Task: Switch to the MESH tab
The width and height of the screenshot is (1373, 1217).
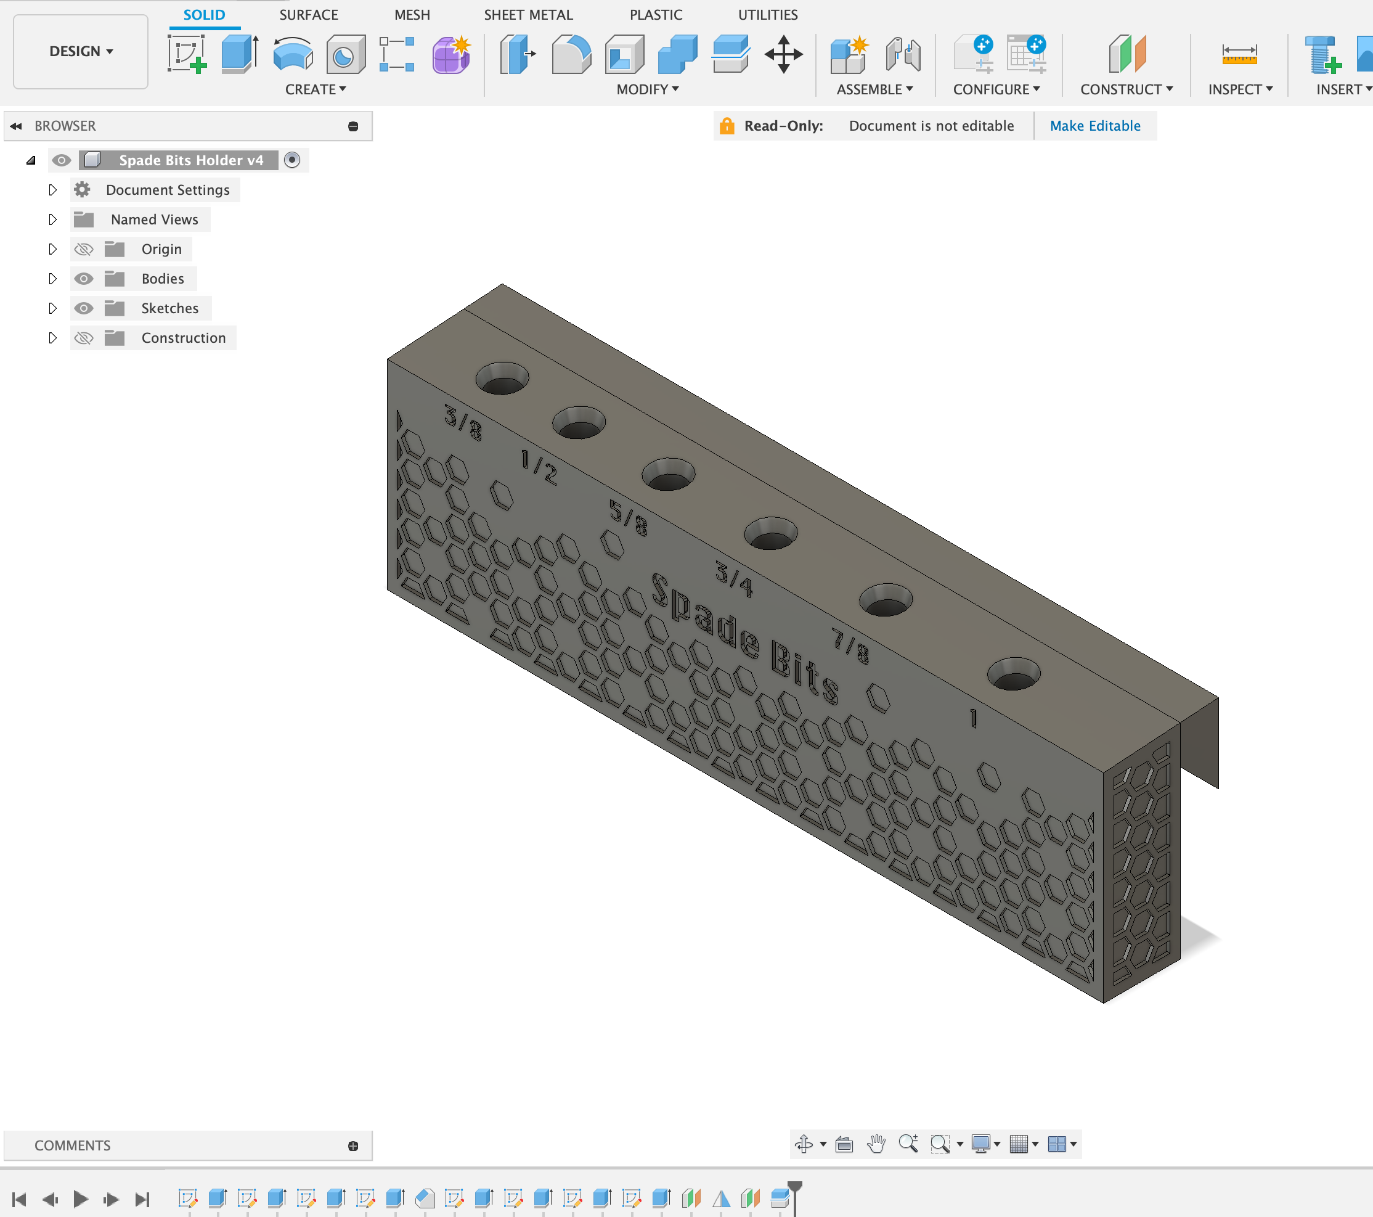Action: click(412, 15)
